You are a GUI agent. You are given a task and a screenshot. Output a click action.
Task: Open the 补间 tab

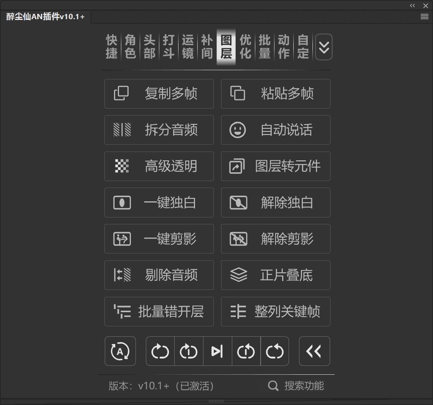click(207, 47)
